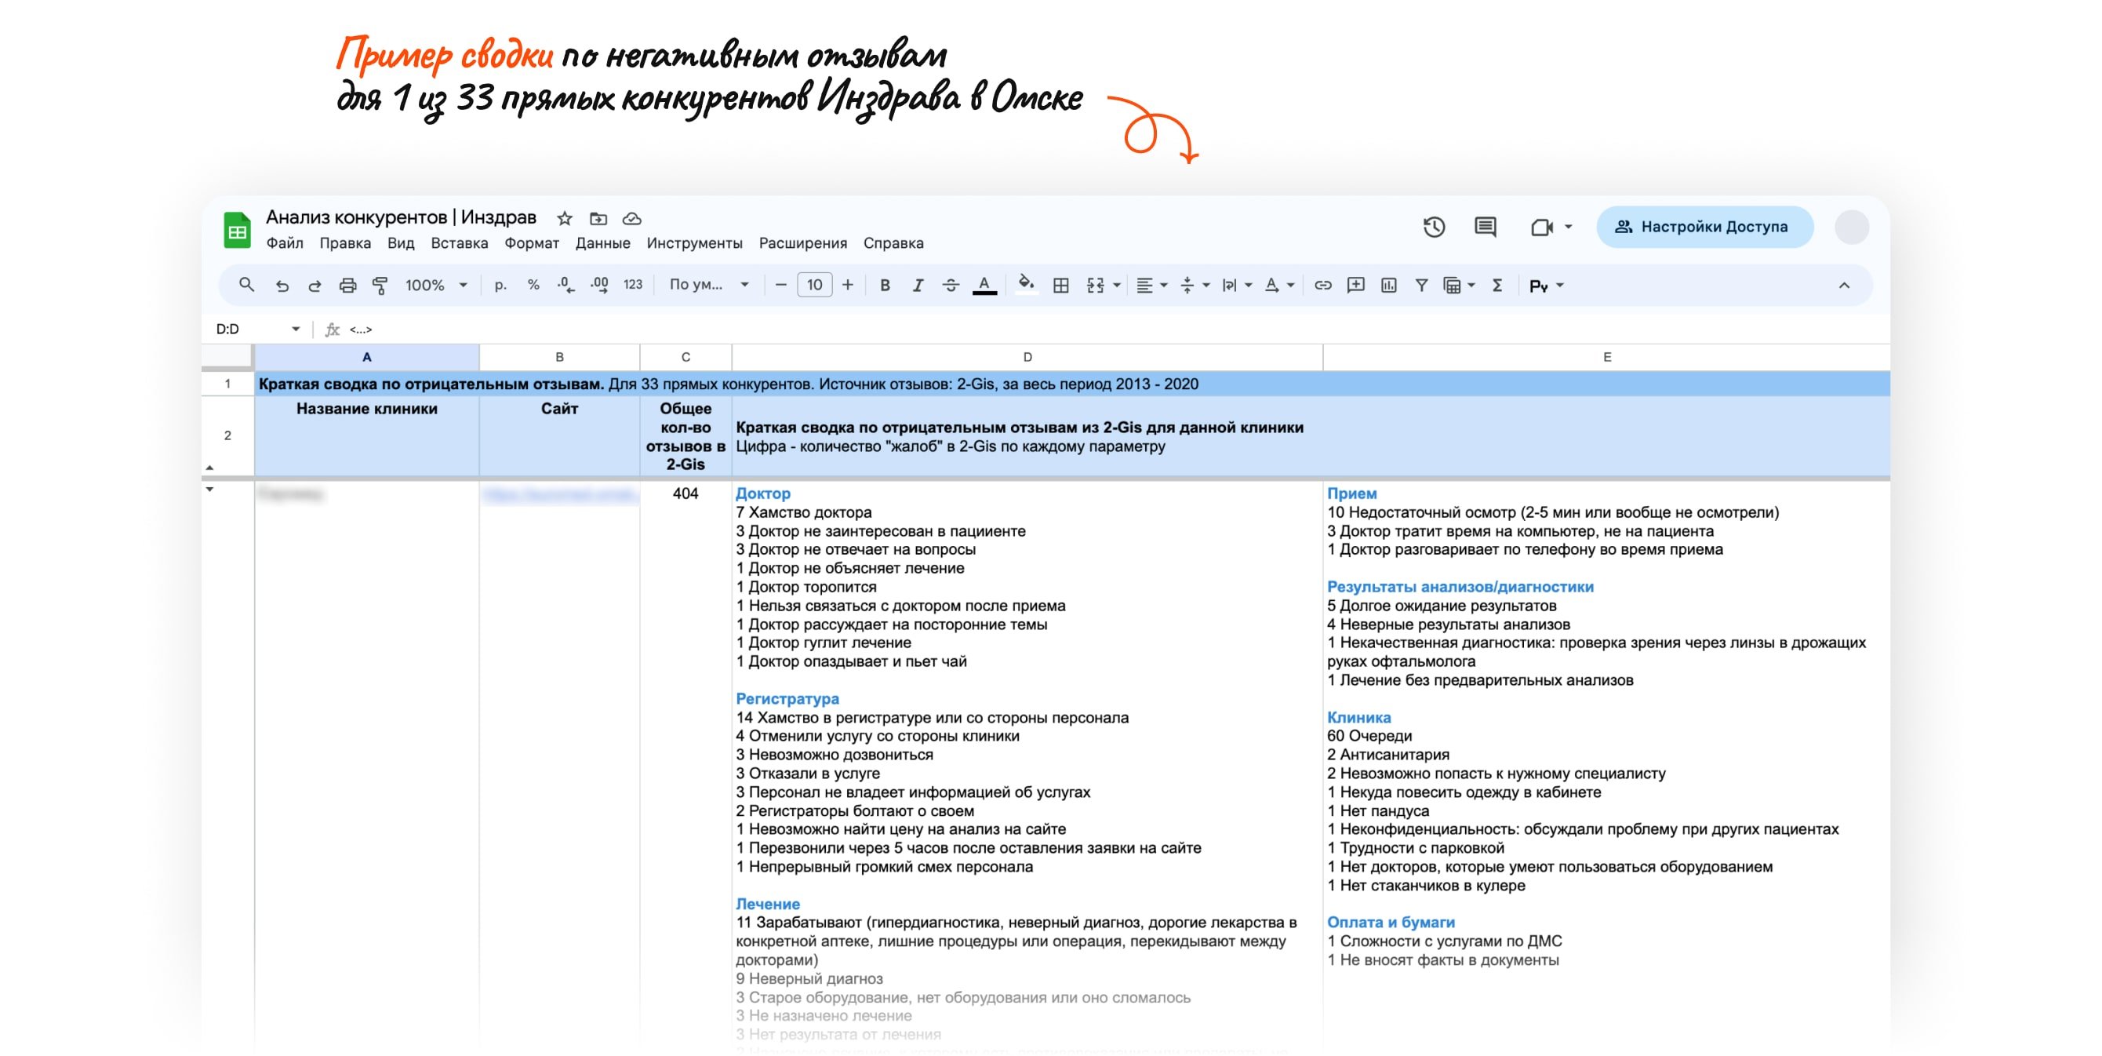Screen dimensions: 2102x1056
Task: Open the blurred site link in column B
Action: pos(559,494)
